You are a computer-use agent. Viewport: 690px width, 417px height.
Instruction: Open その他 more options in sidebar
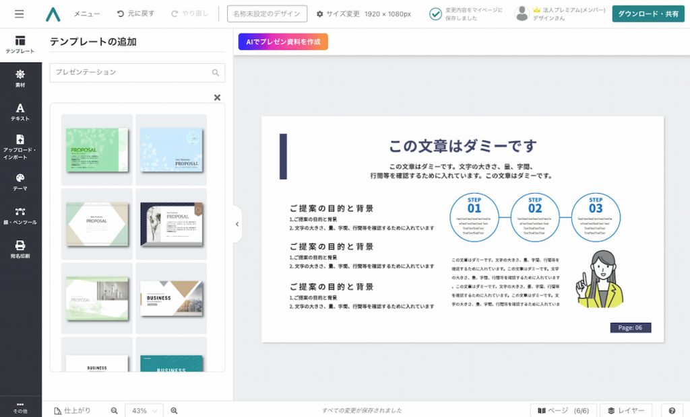[x=20, y=408]
